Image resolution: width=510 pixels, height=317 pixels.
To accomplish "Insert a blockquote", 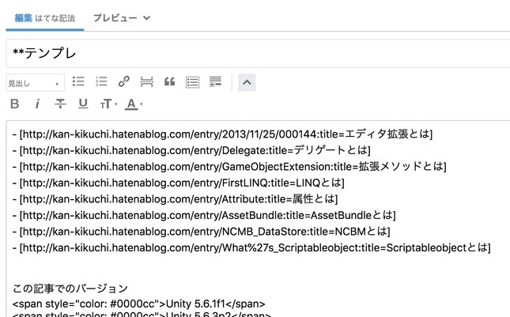I will (169, 81).
